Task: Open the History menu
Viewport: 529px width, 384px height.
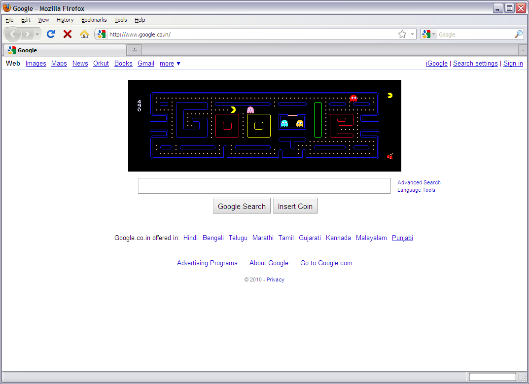Action: coord(65,20)
